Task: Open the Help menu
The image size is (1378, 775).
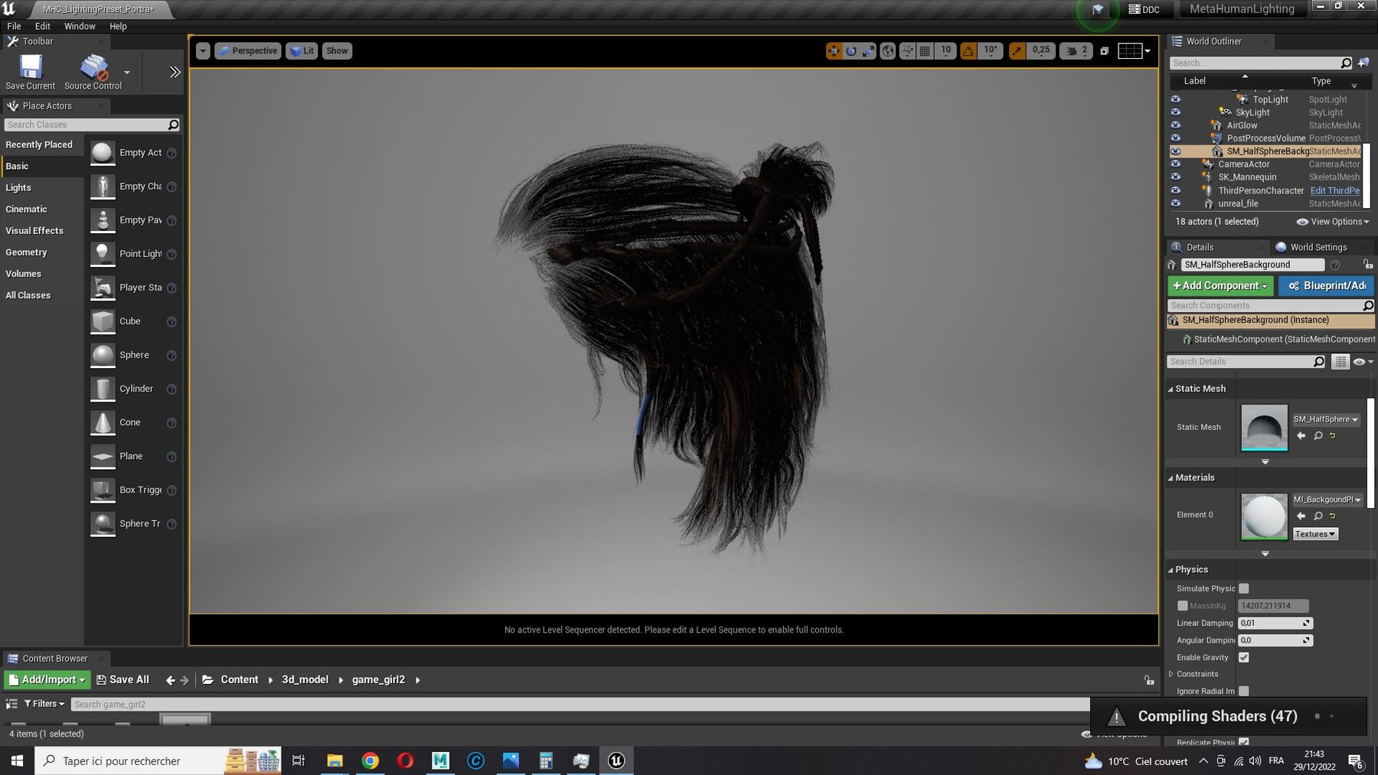Action: (118, 26)
